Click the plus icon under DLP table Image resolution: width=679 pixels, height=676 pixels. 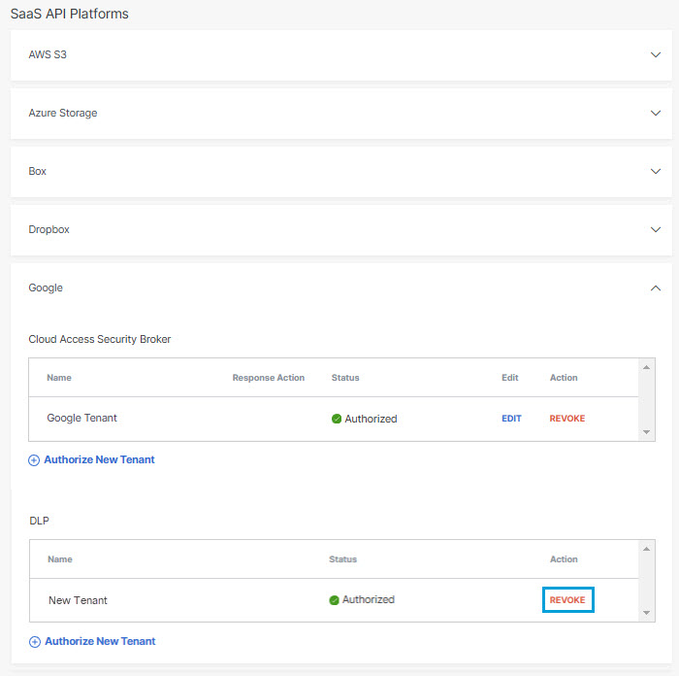click(35, 642)
